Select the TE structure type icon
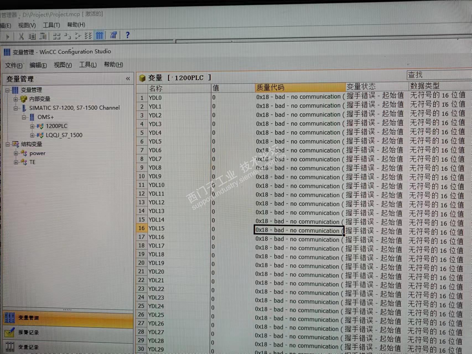The image size is (472, 354). point(24,162)
